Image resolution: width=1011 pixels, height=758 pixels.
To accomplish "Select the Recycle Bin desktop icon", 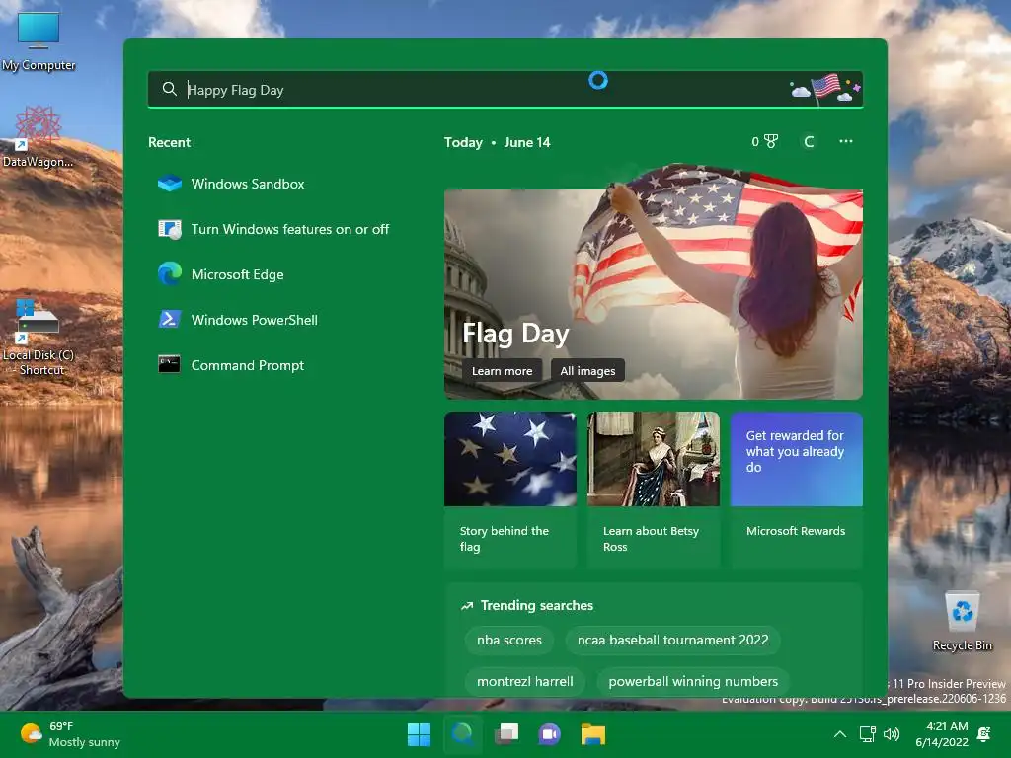I will point(962,622).
